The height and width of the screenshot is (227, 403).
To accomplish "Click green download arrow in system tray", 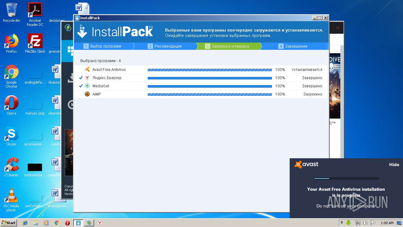I will (349, 223).
